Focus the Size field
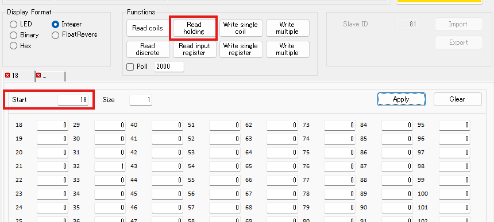 point(141,100)
